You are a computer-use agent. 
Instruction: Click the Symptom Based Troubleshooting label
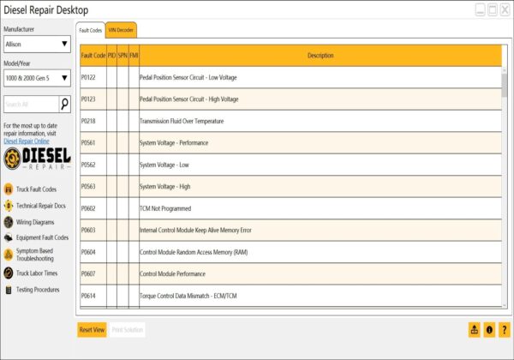[x=35, y=255]
